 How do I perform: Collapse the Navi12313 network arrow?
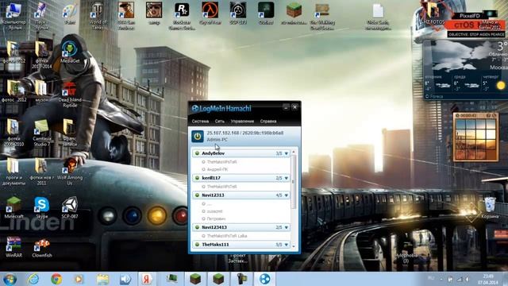287,195
